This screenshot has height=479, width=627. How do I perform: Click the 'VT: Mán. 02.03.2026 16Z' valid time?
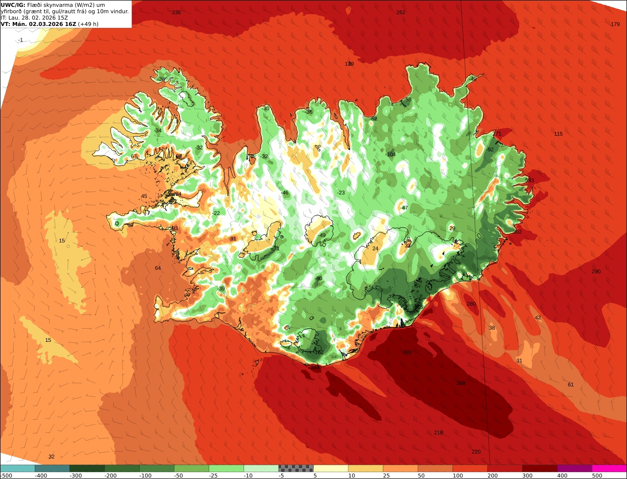(38, 24)
